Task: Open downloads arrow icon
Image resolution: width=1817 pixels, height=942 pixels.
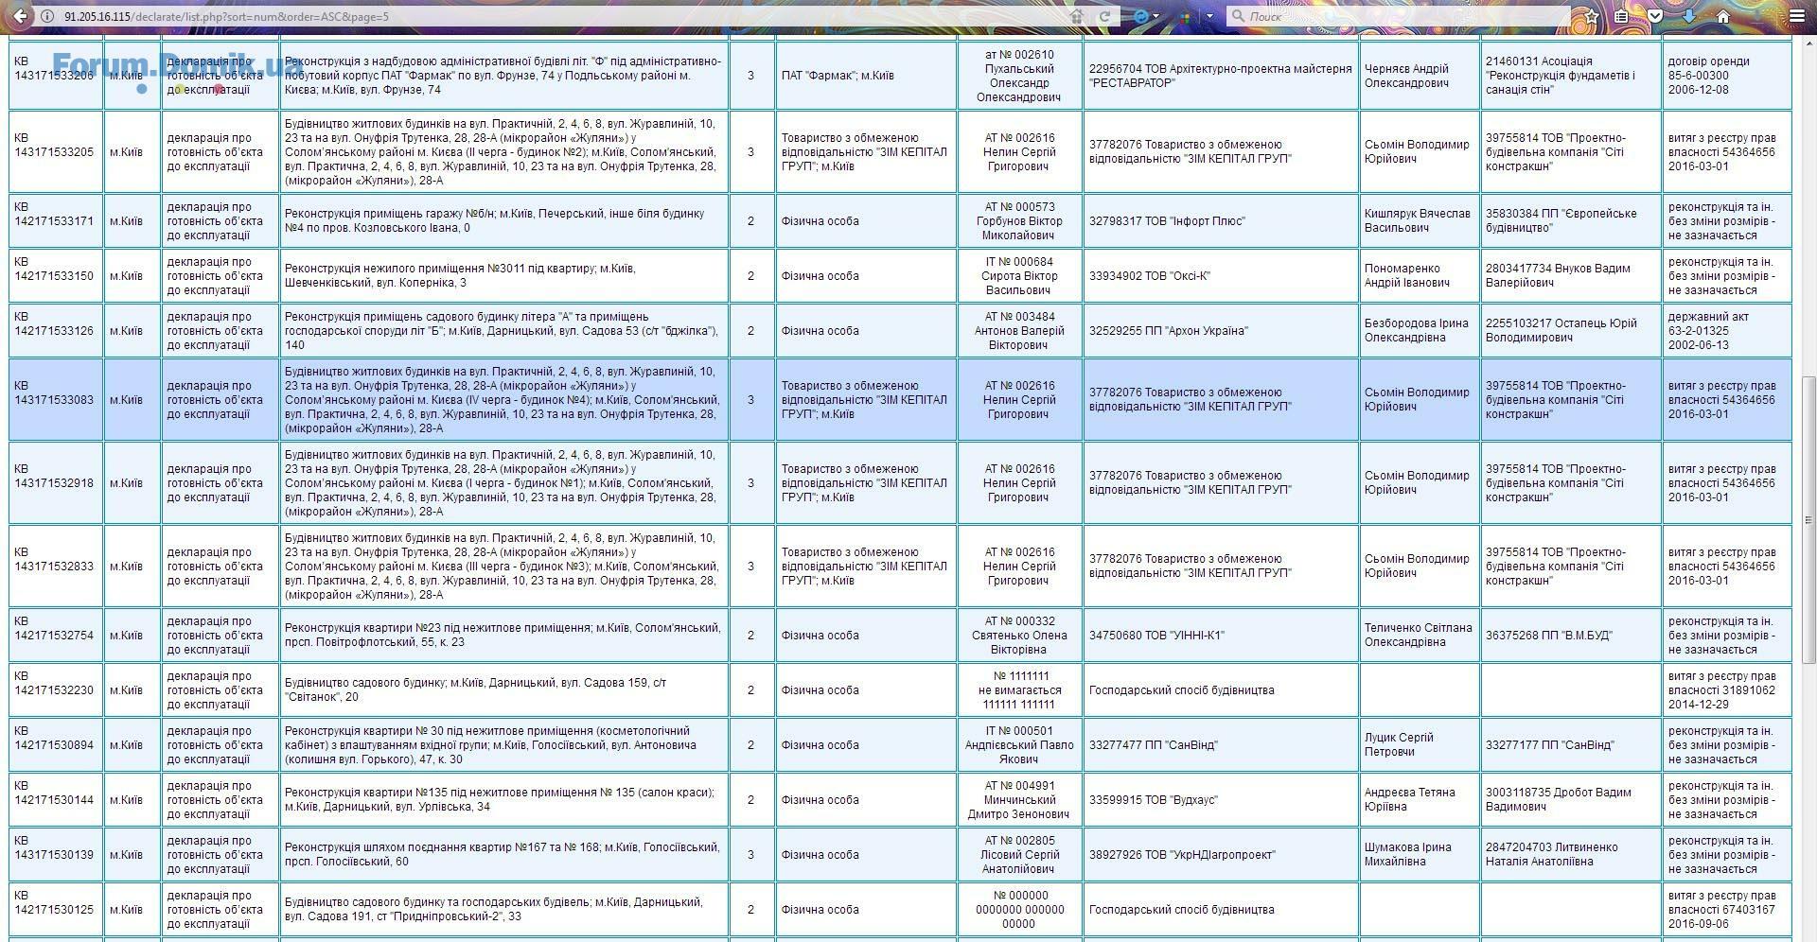Action: 1688,16
